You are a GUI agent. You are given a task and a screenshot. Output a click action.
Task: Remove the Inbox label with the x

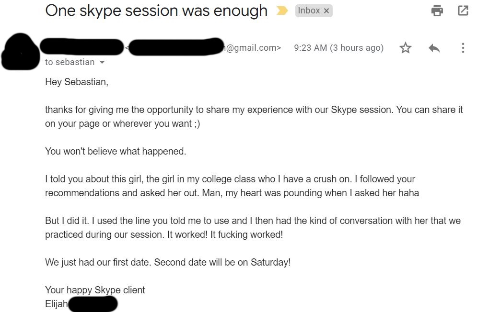(x=327, y=11)
